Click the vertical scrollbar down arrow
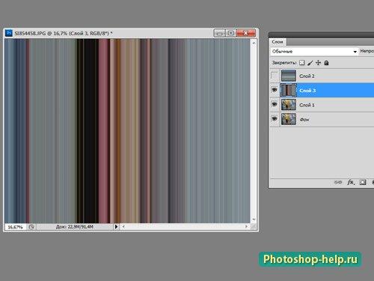 point(254,220)
